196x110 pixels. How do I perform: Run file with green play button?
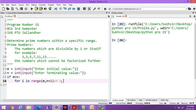32,9
